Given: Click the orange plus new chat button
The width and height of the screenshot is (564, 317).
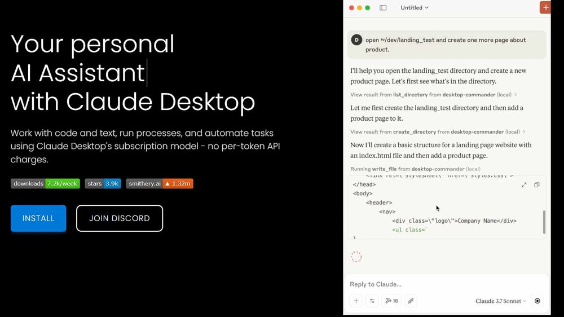Looking at the screenshot, I should point(545,7).
